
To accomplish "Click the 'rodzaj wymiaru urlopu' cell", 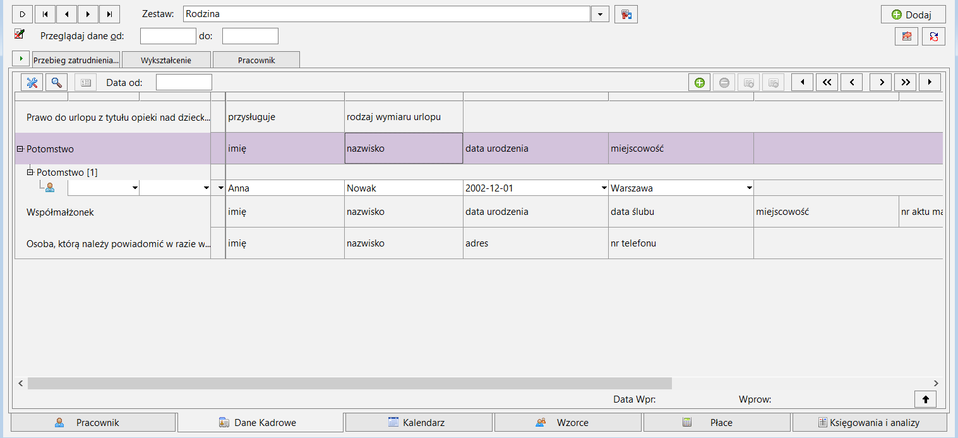I will [404, 117].
